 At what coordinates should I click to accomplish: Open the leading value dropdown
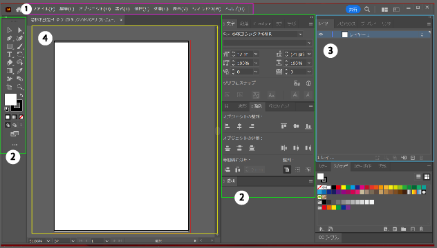tap(309, 54)
